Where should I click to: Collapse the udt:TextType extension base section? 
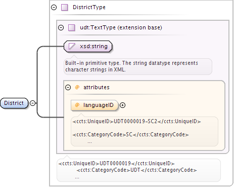click(x=61, y=27)
